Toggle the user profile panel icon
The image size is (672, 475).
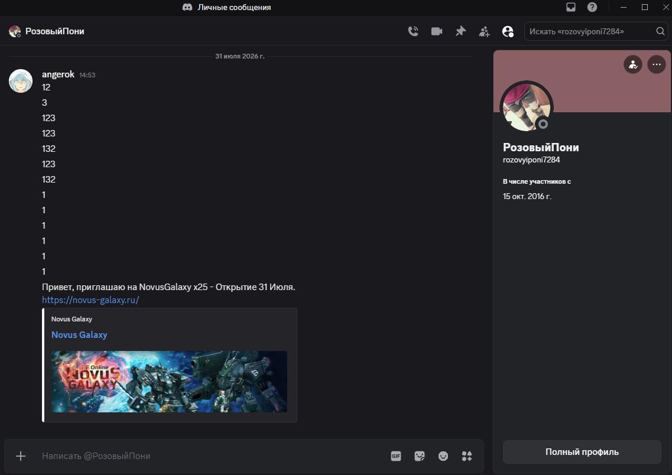[508, 31]
